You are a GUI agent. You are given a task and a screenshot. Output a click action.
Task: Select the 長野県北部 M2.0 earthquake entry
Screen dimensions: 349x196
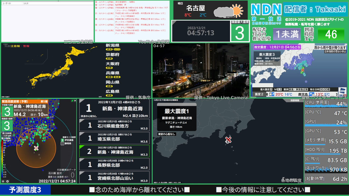(x=115, y=164)
